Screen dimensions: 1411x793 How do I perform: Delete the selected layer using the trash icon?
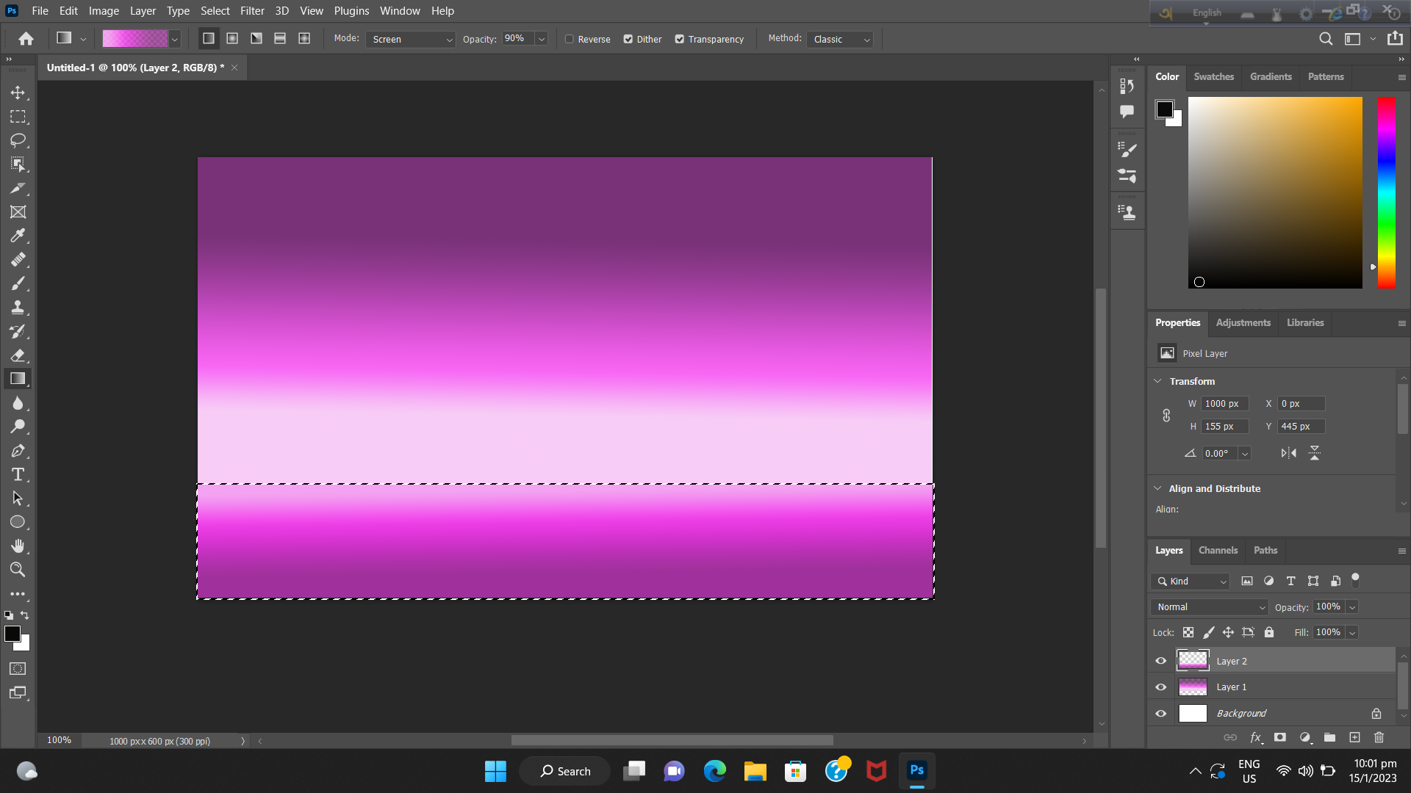click(x=1379, y=737)
